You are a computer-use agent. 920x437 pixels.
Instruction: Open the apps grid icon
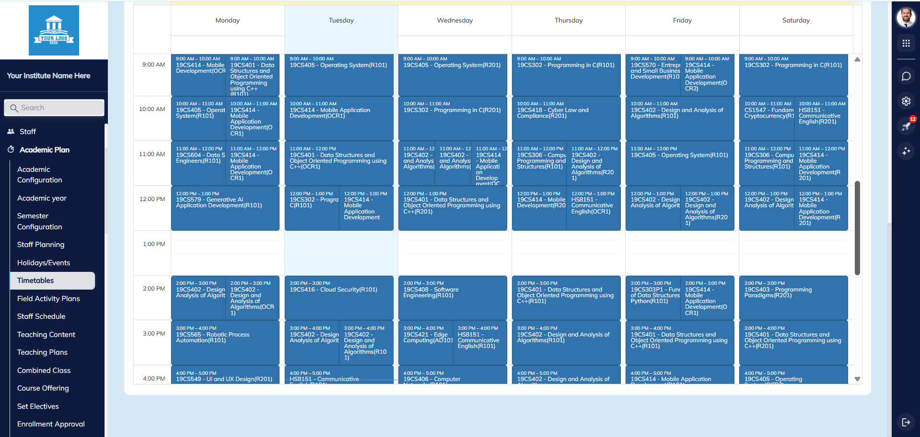pos(906,44)
